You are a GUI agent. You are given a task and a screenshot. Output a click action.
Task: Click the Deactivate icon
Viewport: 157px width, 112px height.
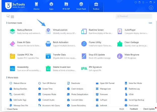click(68, 83)
